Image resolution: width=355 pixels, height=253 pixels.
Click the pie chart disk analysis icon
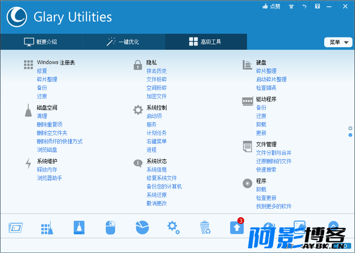(x=142, y=228)
